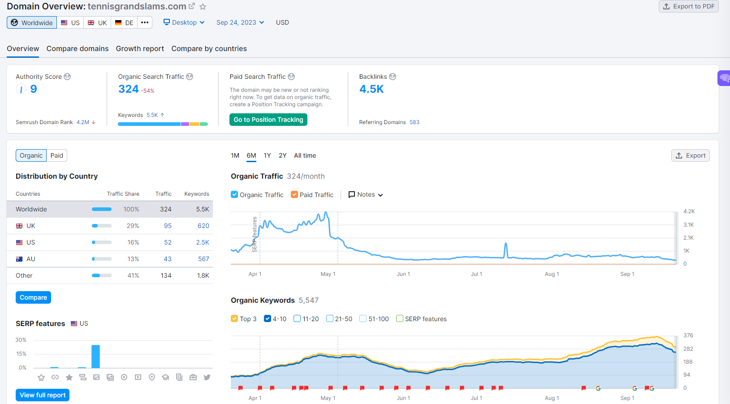
Task: Click the first red note flag before Apr 1
Action: [x=241, y=388]
